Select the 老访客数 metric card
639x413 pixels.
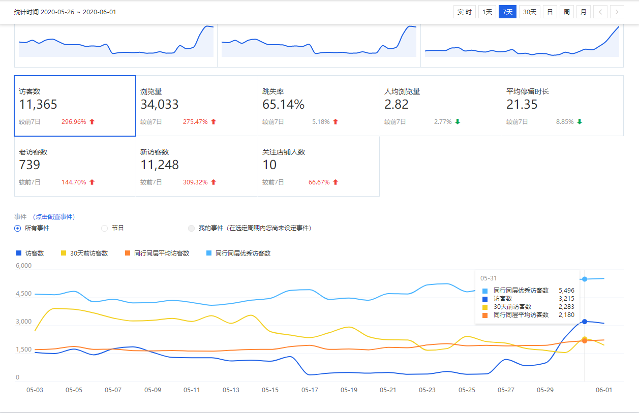(75, 166)
